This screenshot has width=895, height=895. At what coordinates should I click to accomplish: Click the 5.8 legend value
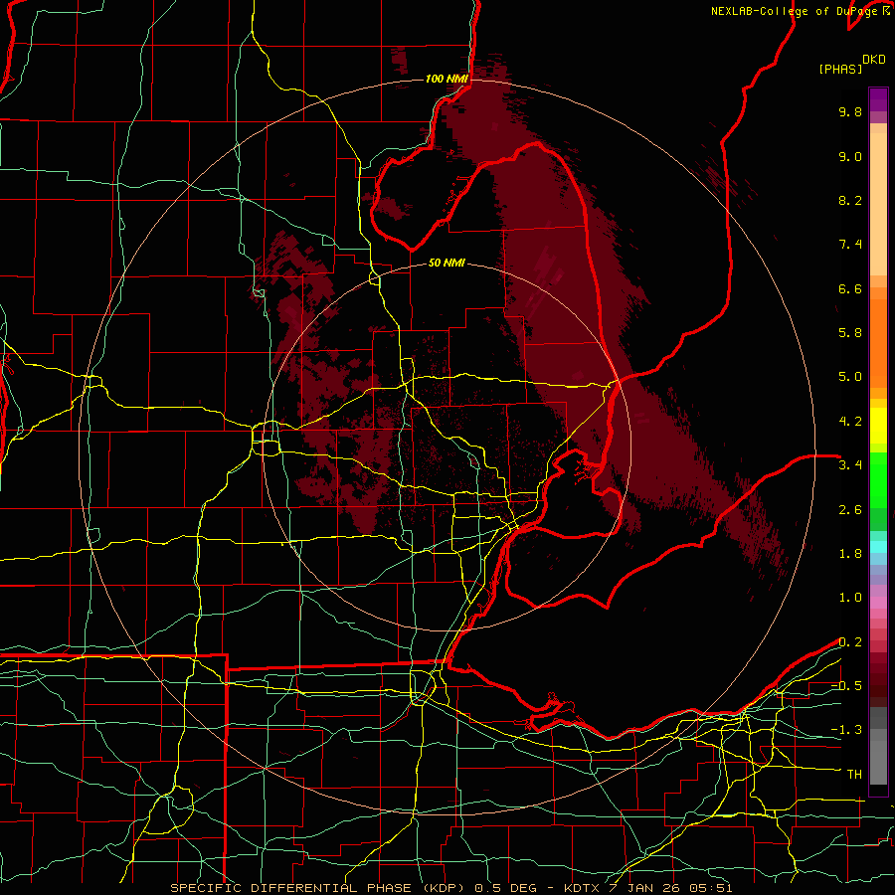tap(850, 333)
